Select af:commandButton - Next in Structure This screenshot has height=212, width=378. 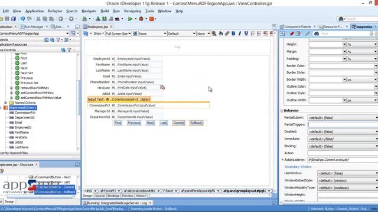point(53,177)
